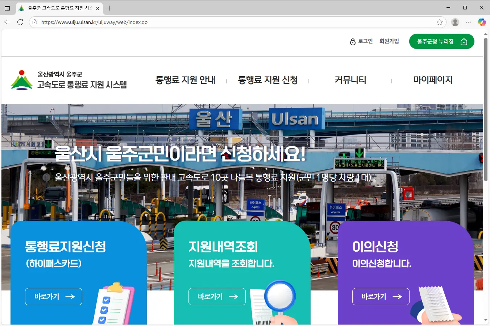Click the home icon inside 울주군청 누리집 button
Screen dimensions: 490x326
pos(464,41)
